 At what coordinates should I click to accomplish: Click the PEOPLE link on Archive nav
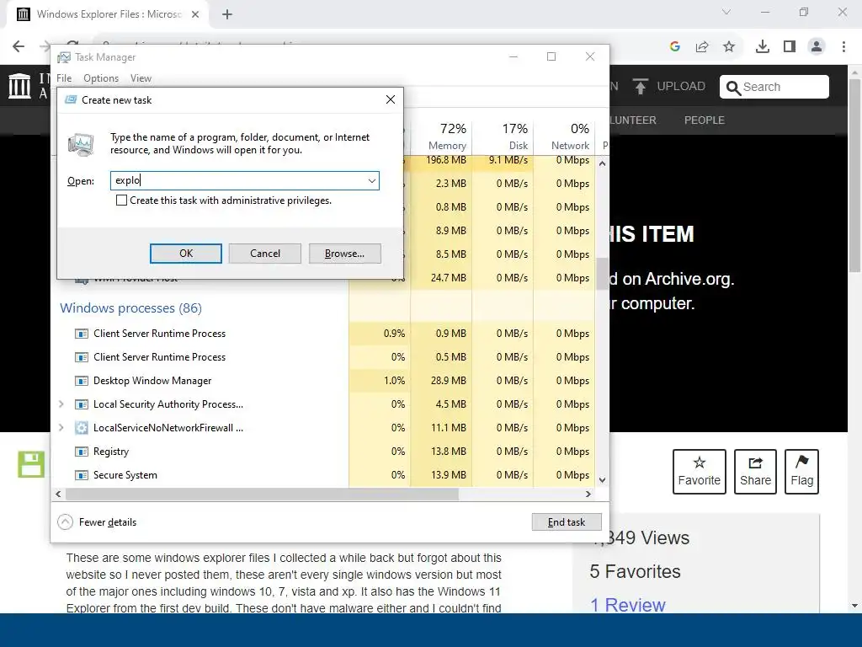pyautogui.click(x=705, y=120)
